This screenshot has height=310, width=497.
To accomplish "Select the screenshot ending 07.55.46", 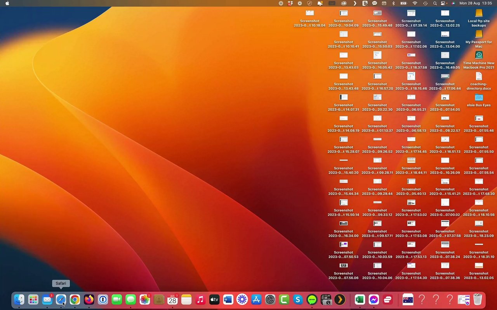I will (479, 123).
